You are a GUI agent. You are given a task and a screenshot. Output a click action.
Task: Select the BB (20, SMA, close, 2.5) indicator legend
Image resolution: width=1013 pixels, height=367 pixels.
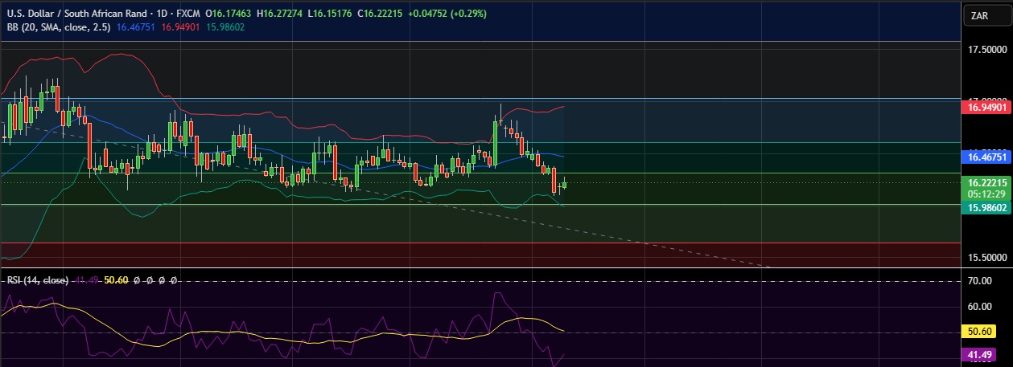(59, 27)
